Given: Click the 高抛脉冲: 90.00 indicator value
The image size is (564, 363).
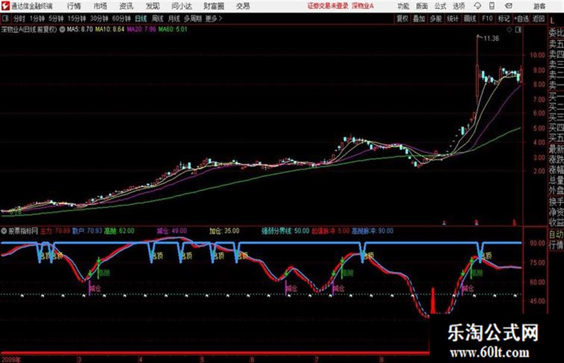Looking at the screenshot, I should (372, 231).
